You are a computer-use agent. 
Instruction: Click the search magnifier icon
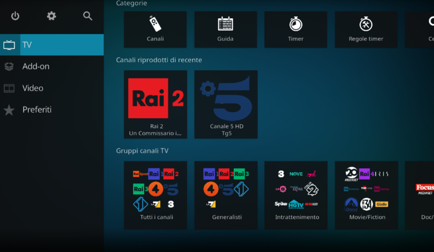[88, 16]
